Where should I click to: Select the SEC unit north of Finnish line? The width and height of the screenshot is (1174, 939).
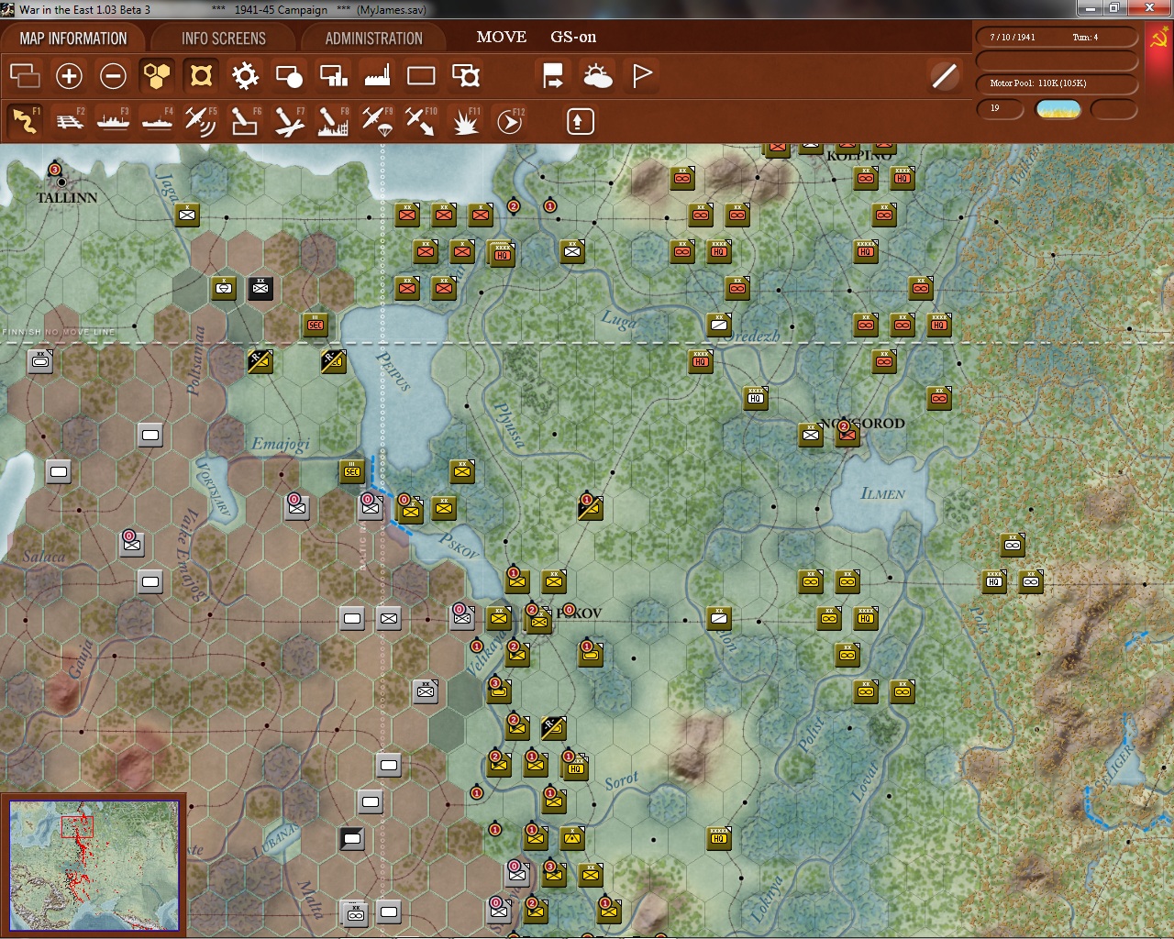316,325
